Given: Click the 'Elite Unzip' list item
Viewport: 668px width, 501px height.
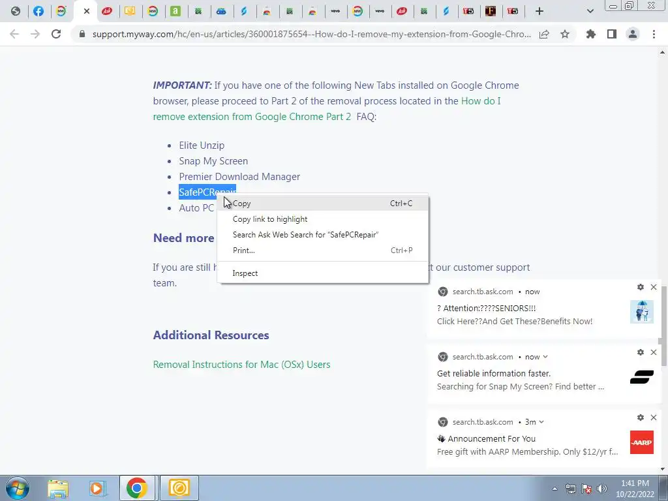Looking at the screenshot, I should point(202,145).
